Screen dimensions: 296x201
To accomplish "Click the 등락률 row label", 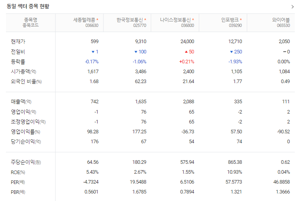I will click(x=18, y=62).
